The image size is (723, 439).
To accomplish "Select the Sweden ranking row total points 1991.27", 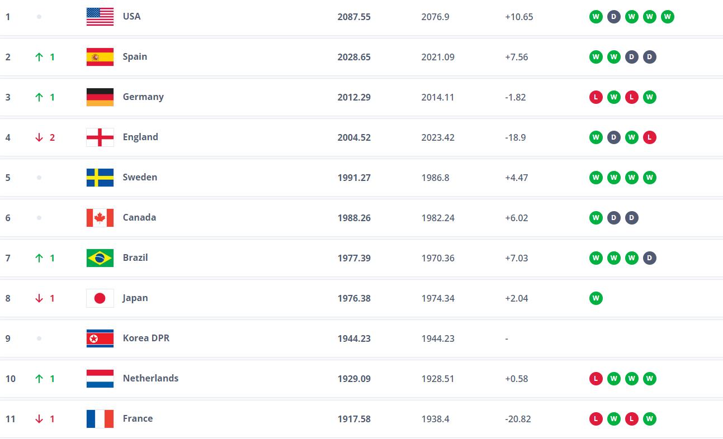I will pos(354,178).
